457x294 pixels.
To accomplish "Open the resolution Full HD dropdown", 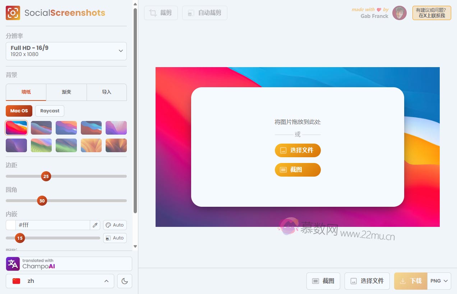I will pos(66,51).
